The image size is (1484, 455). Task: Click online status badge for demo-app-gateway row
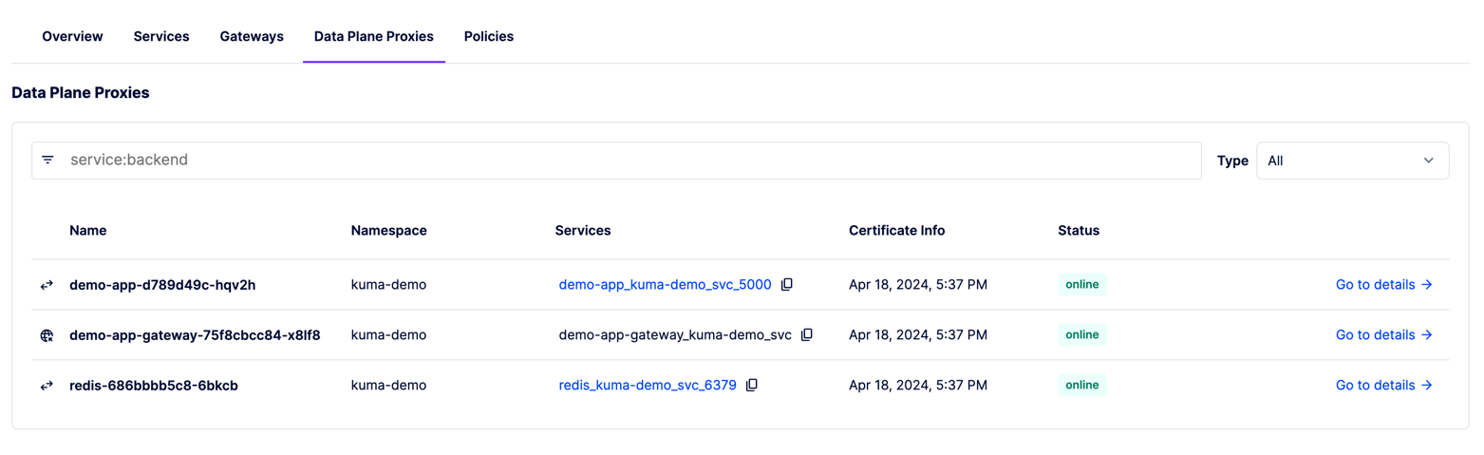click(x=1082, y=335)
